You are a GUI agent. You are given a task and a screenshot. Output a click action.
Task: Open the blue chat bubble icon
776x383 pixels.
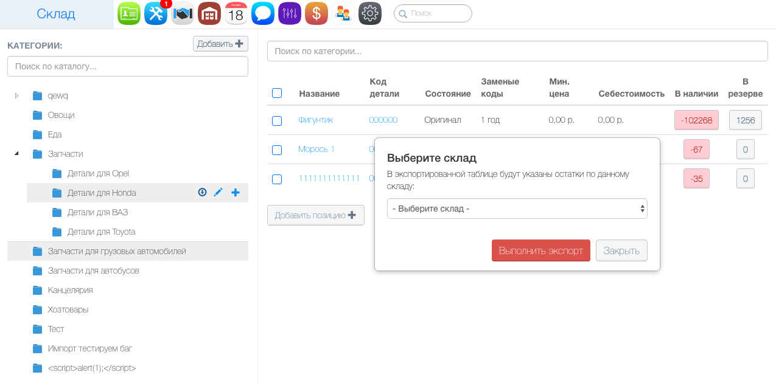pyautogui.click(x=263, y=13)
